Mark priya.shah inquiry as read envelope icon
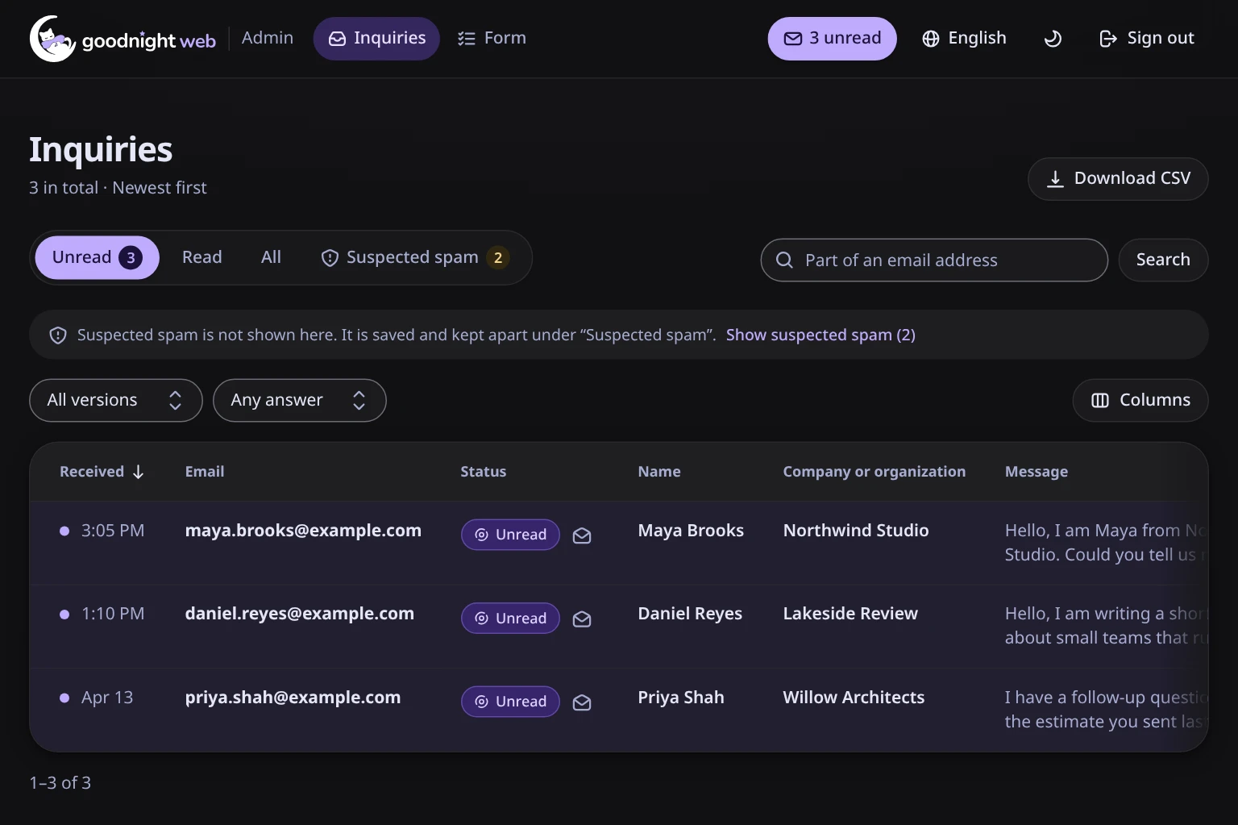This screenshot has width=1238, height=825. [x=582, y=702]
